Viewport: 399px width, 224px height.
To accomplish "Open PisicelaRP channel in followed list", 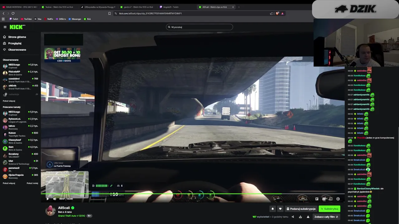I will click(20, 73).
